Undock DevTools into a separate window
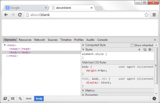The height and width of the screenshot is (103, 160). tap(6, 99)
